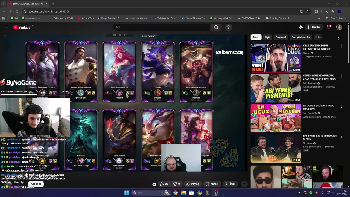This screenshot has height=197, width=350.
Task: Open the YouTube notifications bell
Action: tap(328, 27)
